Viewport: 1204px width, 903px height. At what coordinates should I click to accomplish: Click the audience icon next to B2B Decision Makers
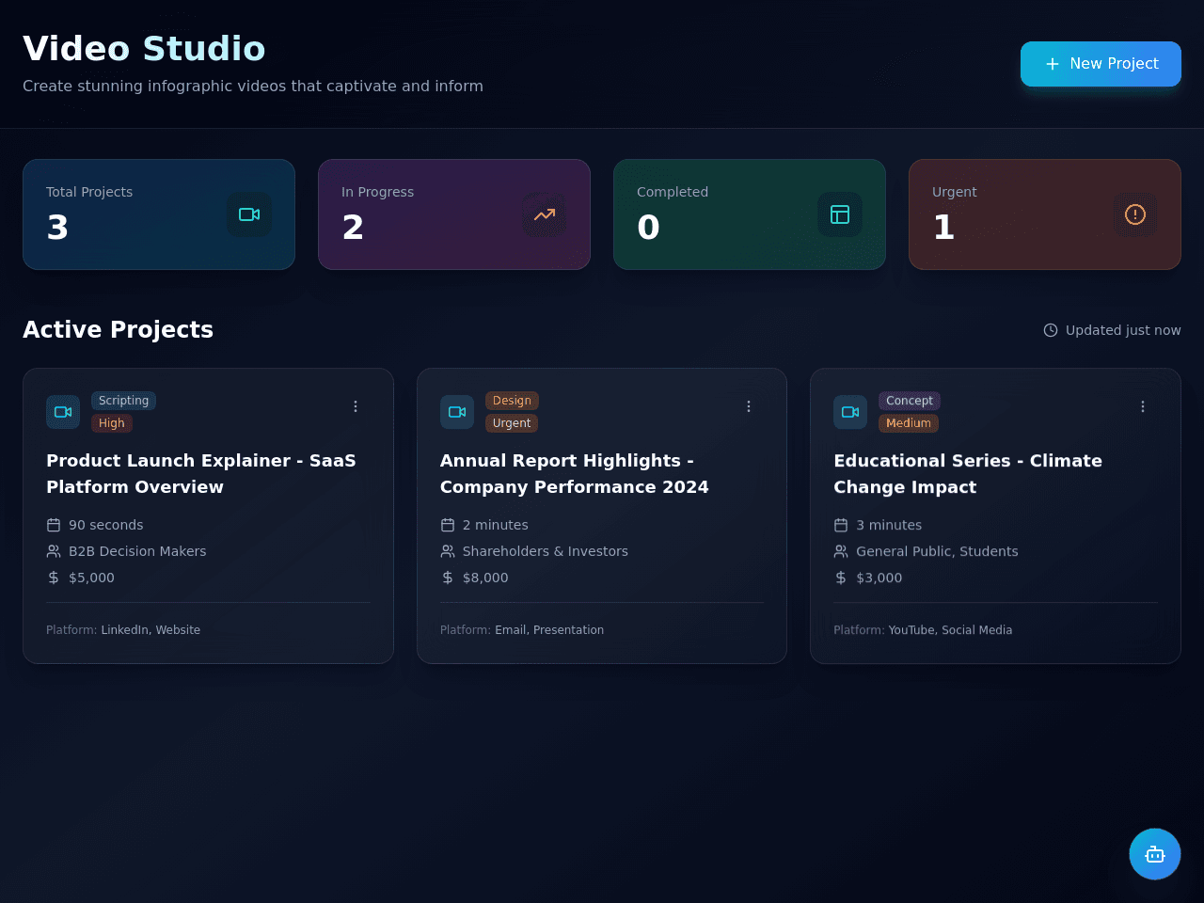coord(54,551)
